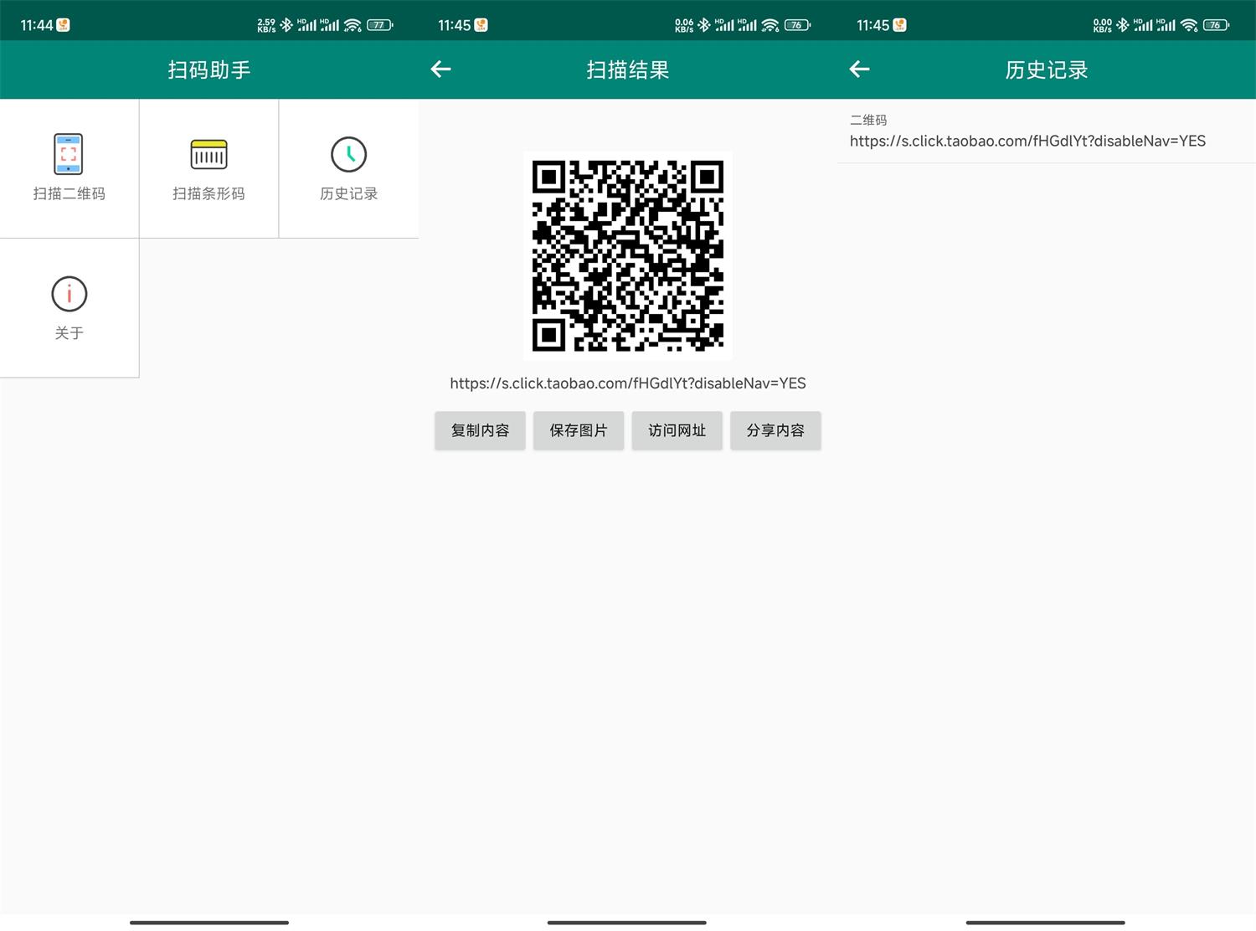The height and width of the screenshot is (931, 1256).
Task: Tap the scanned QR code image
Action: click(628, 255)
